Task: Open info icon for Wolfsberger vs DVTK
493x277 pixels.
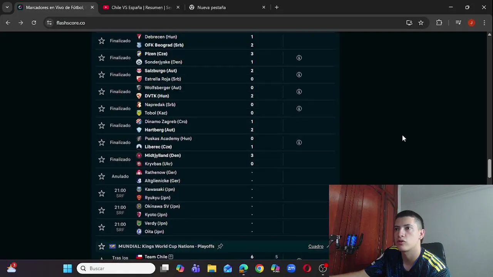Action: (x=299, y=92)
